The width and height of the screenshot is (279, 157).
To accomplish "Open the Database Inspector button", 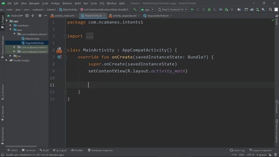I will coord(100,150).
